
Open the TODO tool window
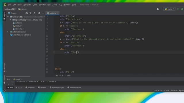tap(19, 88)
